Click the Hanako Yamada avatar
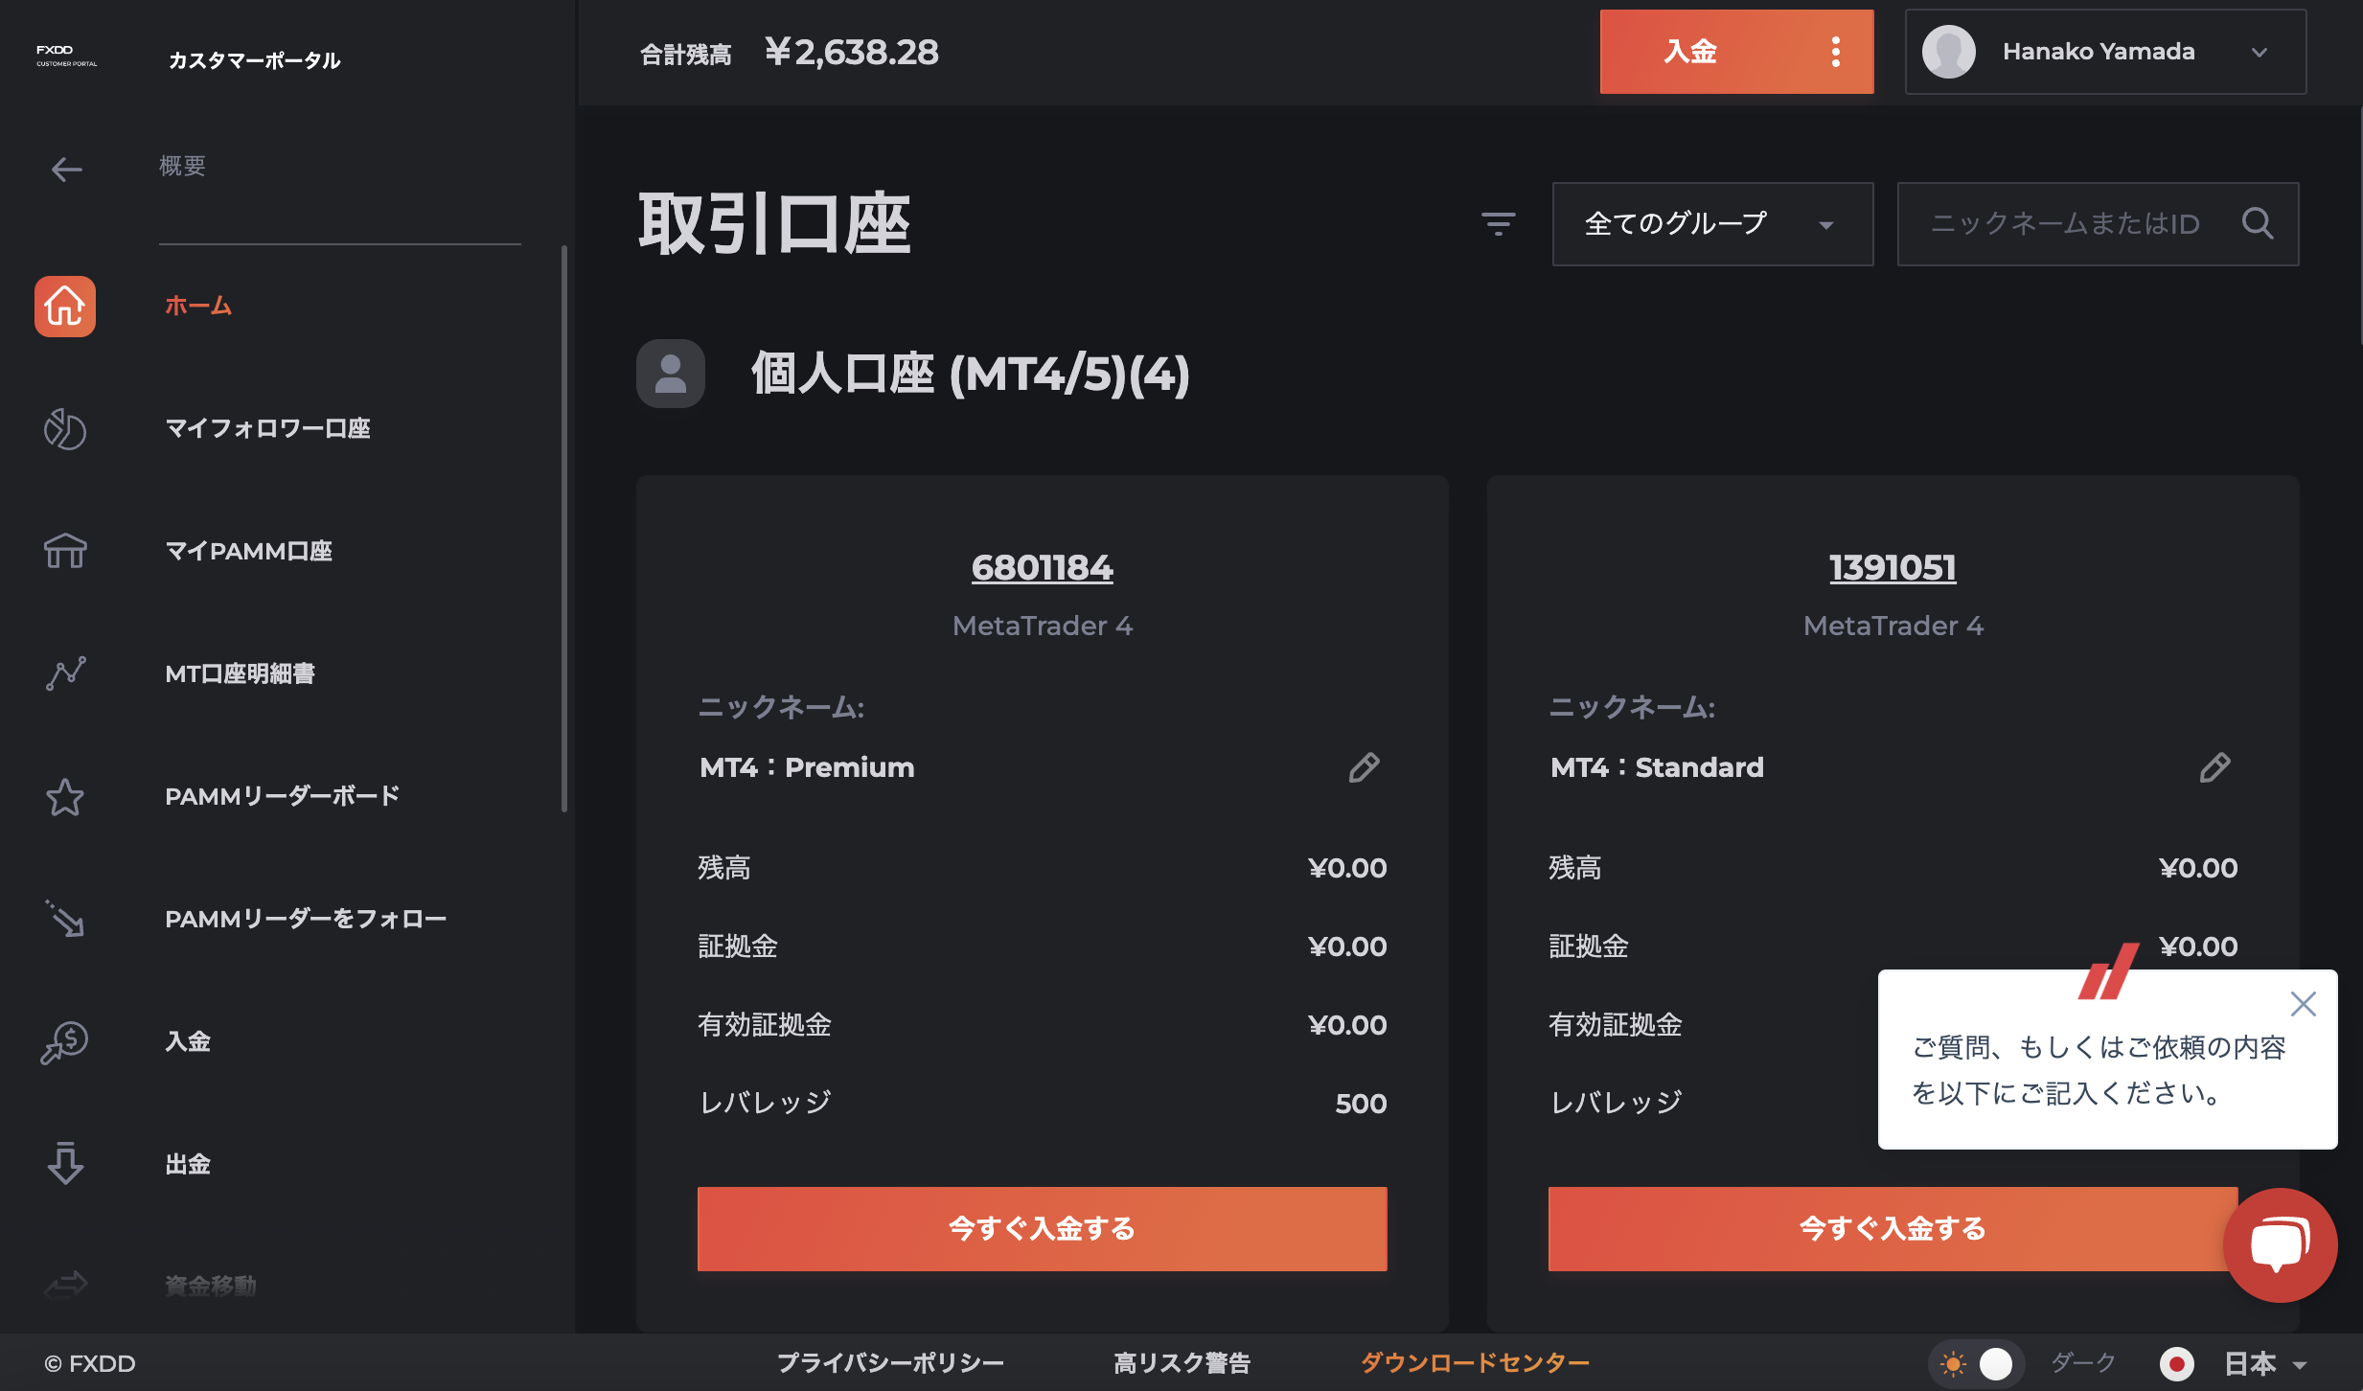Viewport: 2363px width, 1391px height. coord(1949,52)
